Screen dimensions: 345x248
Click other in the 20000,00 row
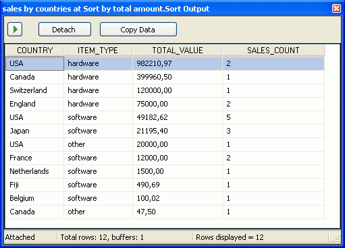98,144
